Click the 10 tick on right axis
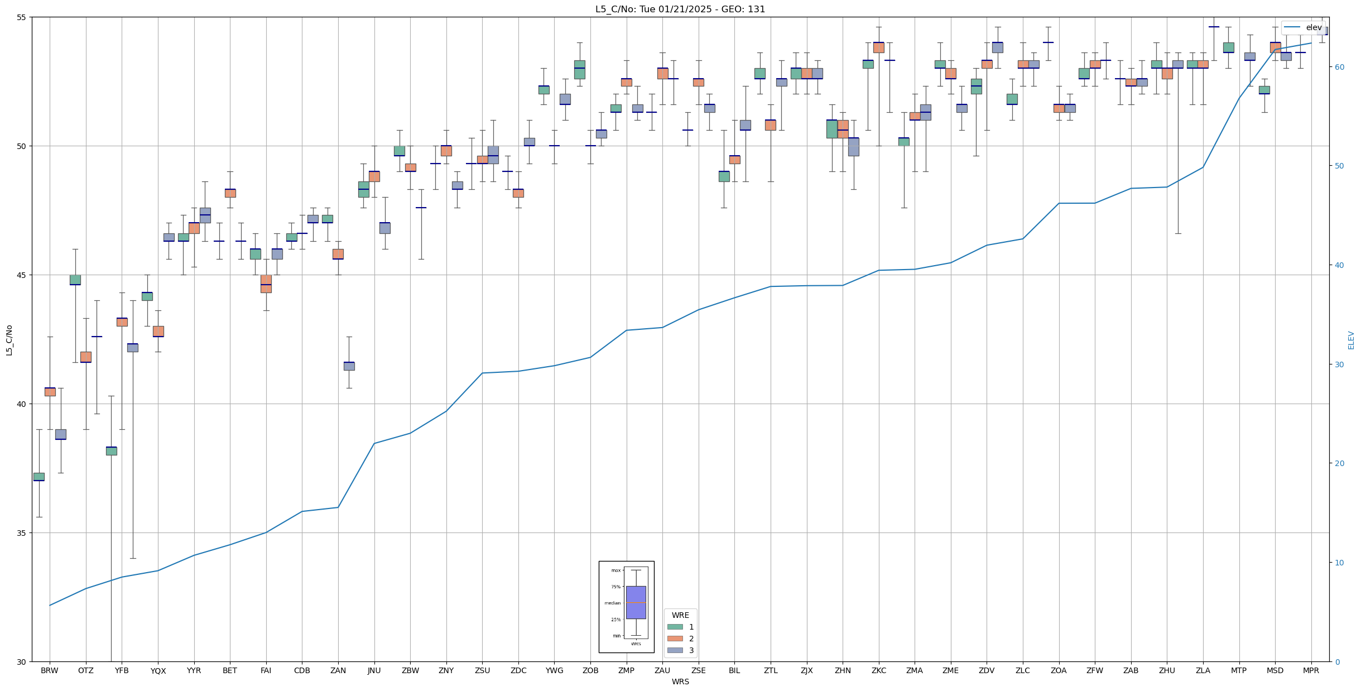 (x=1339, y=563)
